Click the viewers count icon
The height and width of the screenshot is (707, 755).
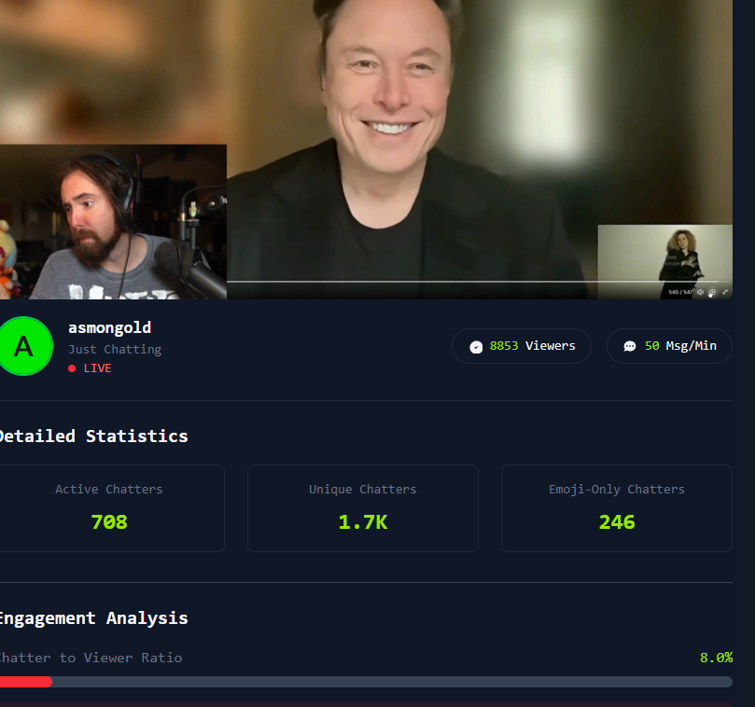(x=476, y=347)
